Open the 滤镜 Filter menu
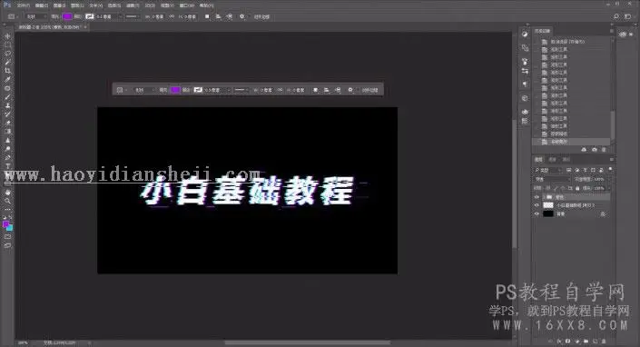640x347 pixels. click(133, 5)
